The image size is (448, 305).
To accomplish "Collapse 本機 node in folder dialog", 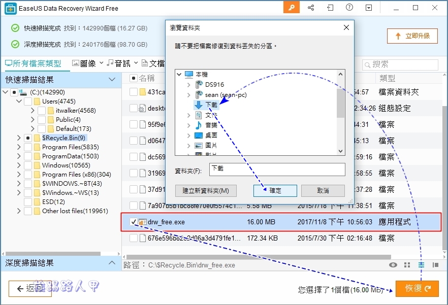I will (x=179, y=74).
